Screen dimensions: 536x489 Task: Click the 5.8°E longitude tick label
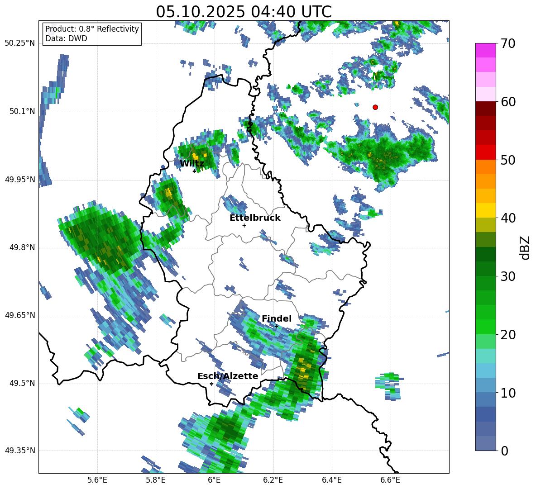(156, 480)
